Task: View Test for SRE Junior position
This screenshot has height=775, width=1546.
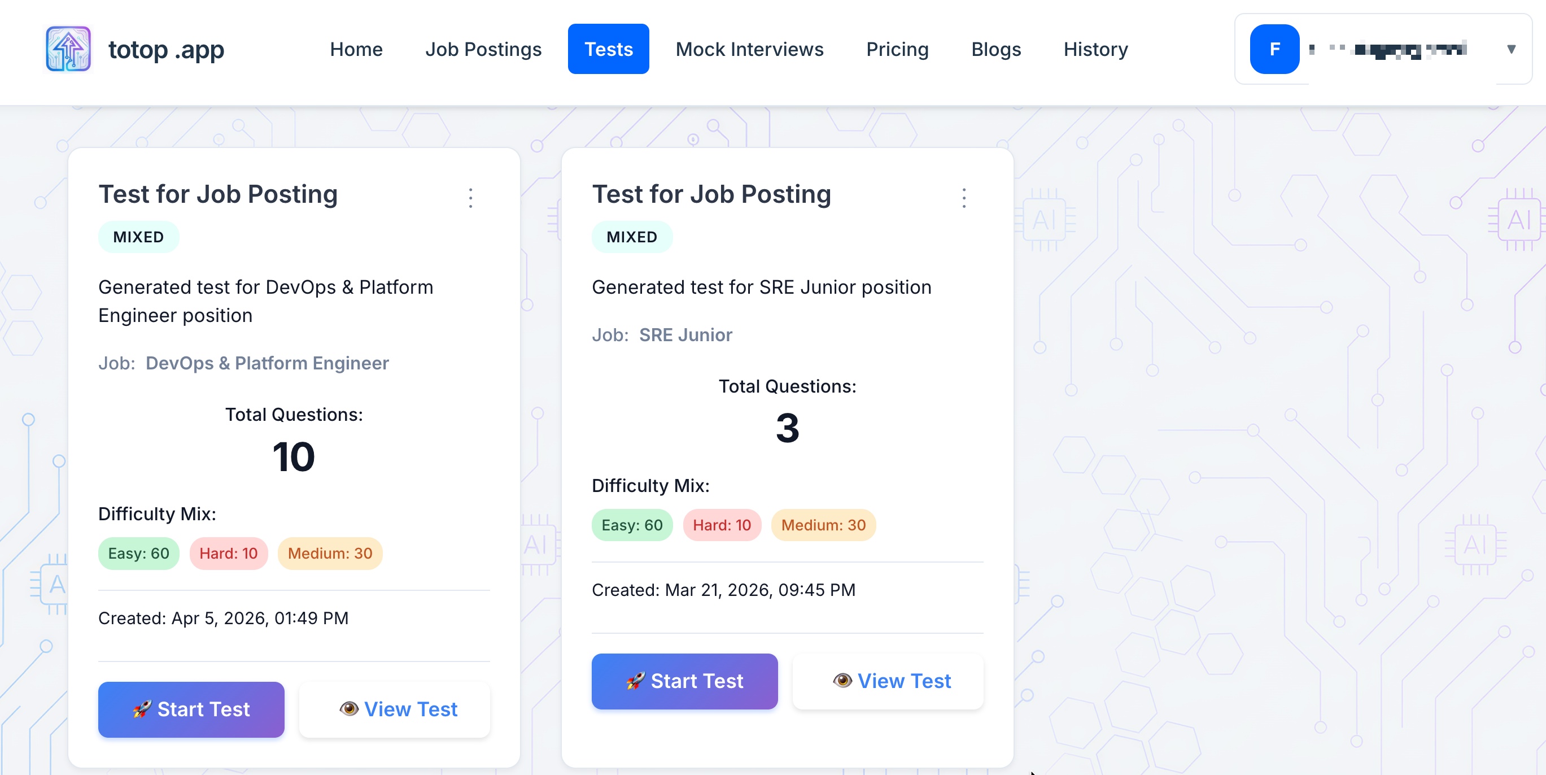Action: pyautogui.click(x=888, y=681)
